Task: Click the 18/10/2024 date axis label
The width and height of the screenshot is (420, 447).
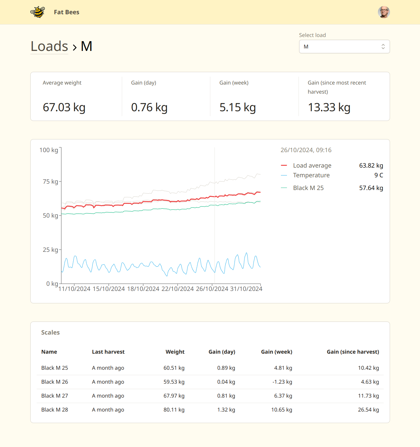Action: (143, 289)
